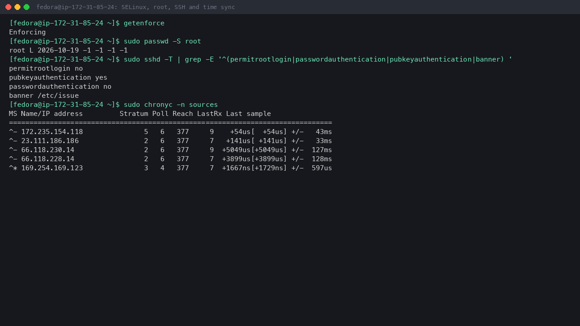The width and height of the screenshot is (580, 326).
Task: Click the '+1667ns[+1729ns]' sample offset
Action: [255, 168]
